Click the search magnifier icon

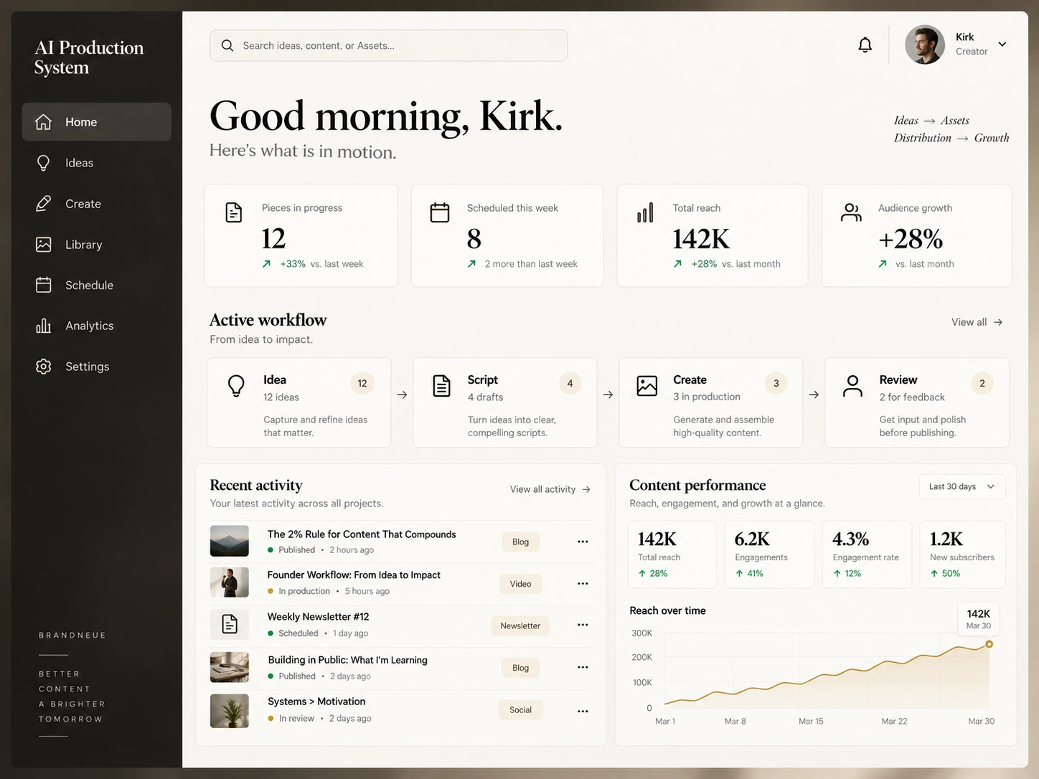(x=227, y=45)
